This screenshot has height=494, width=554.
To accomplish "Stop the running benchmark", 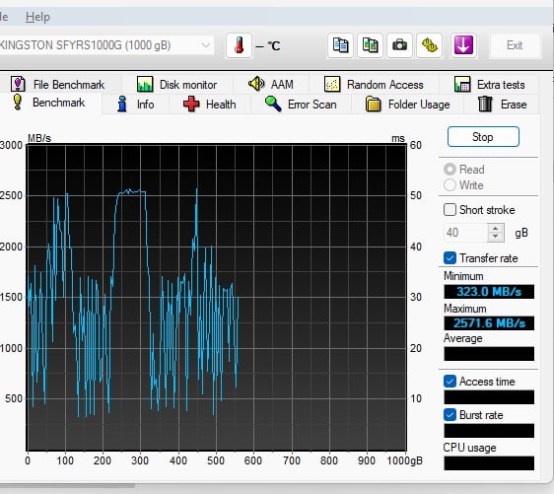I will (483, 137).
